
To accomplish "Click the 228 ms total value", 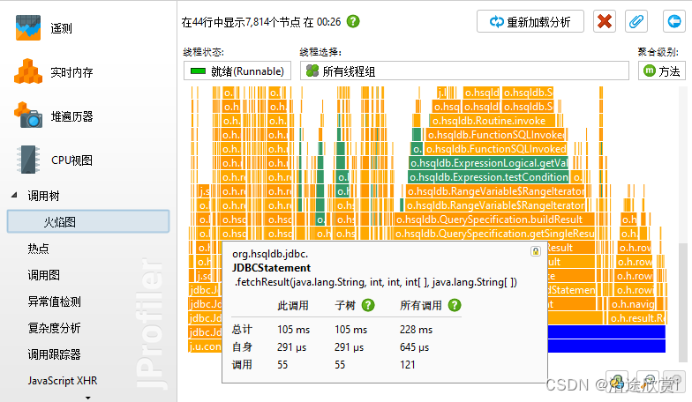I will 417,330.
